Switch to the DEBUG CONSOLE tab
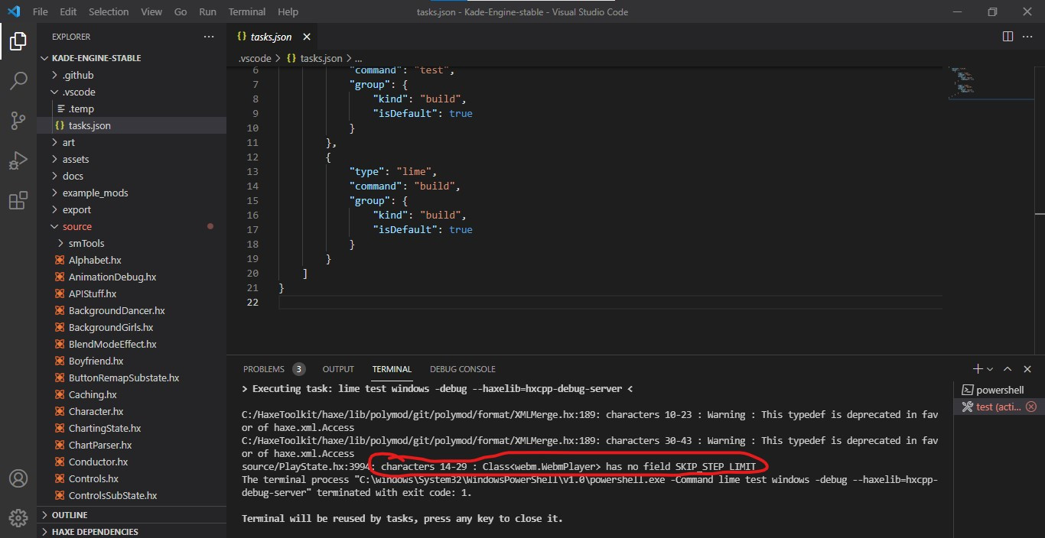This screenshot has height=538, width=1045. pos(462,368)
